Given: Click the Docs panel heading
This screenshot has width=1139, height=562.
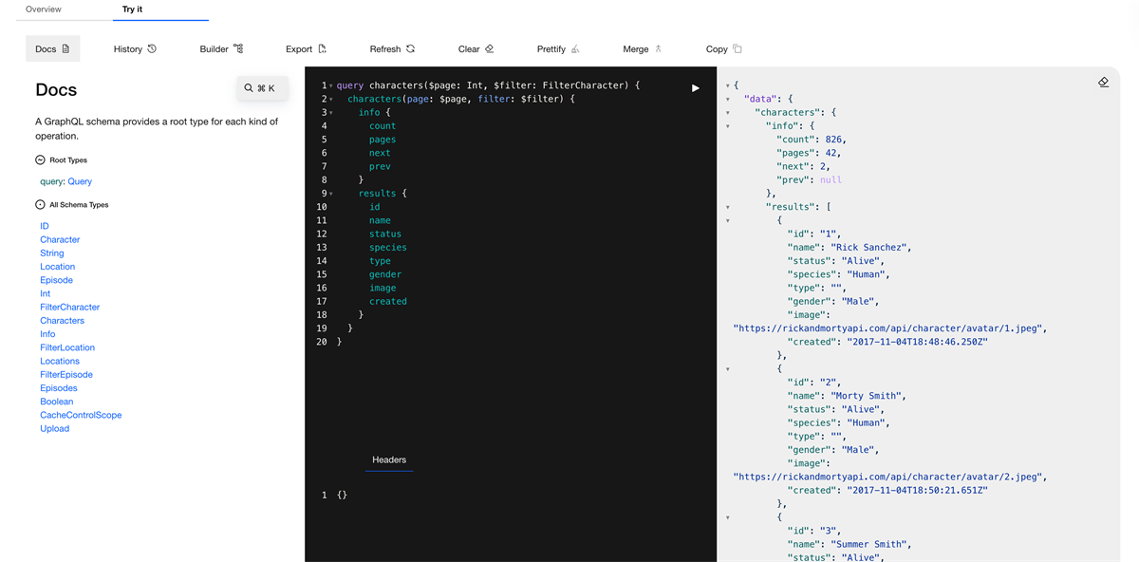Looking at the screenshot, I should [56, 90].
